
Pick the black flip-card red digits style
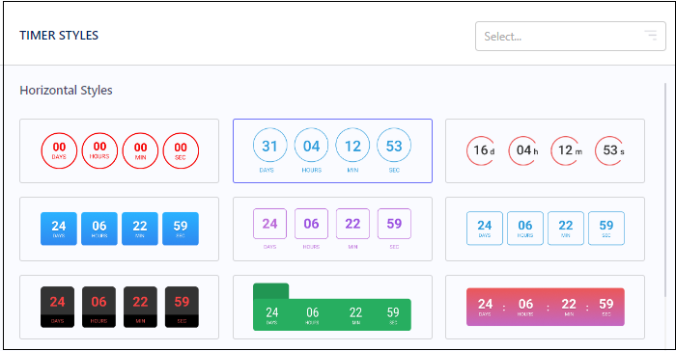pyautogui.click(x=120, y=307)
